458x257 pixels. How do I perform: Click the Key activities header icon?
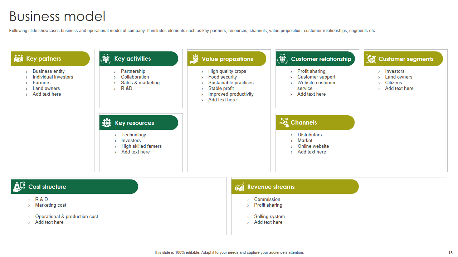[106, 59]
